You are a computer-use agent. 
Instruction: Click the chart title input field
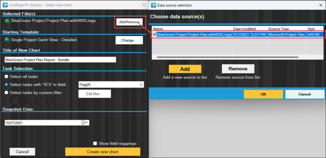[60, 60]
